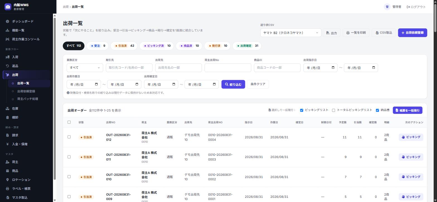Screen dimensions: 437x202
Task: Select the row checkbox for OUT-20260831-012
Action: [x=69, y=137]
